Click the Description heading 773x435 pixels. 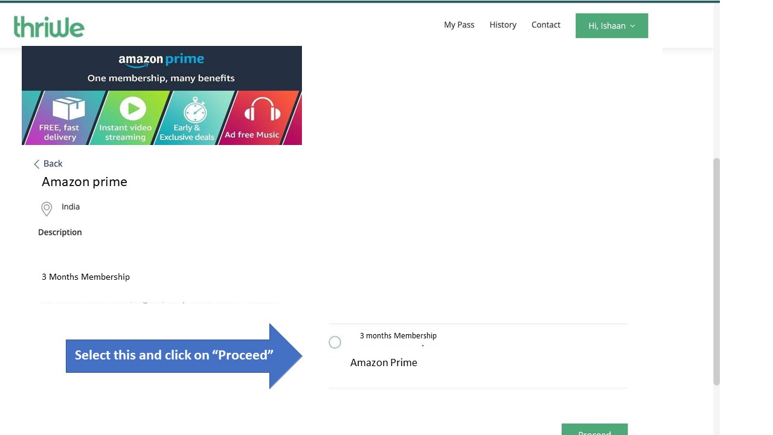60,232
